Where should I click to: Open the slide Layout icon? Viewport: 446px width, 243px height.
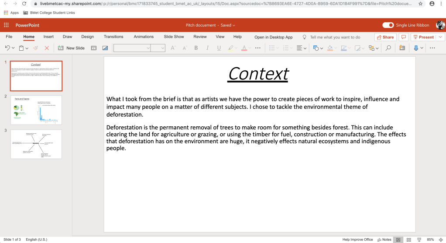click(93, 48)
